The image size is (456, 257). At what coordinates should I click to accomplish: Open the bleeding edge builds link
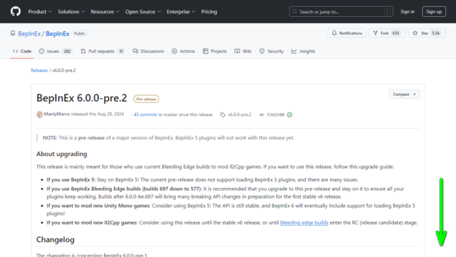pos(304,222)
